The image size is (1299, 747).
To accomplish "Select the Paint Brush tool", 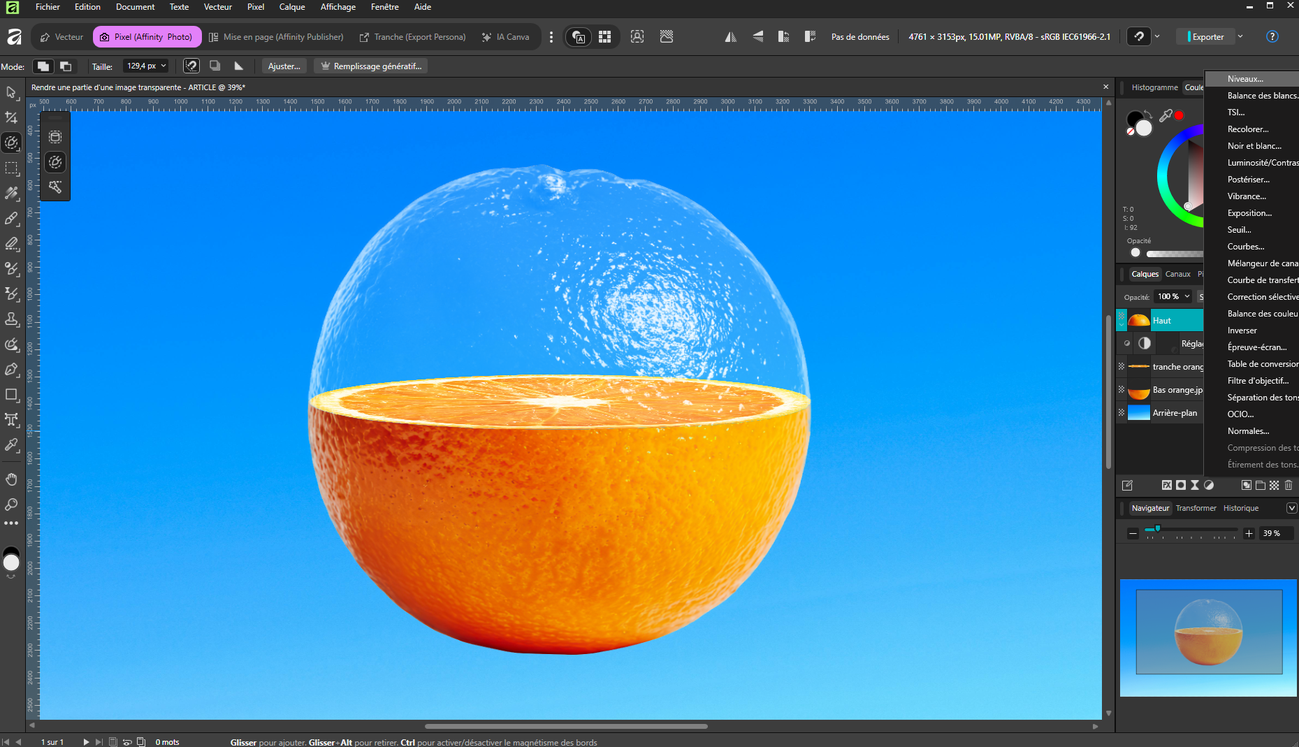I will point(11,219).
